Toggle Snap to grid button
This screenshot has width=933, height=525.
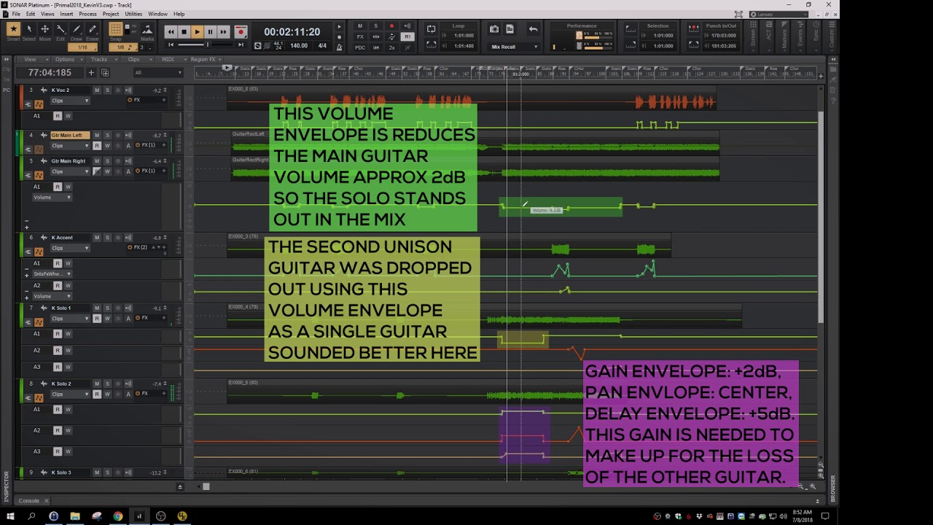coord(116,30)
